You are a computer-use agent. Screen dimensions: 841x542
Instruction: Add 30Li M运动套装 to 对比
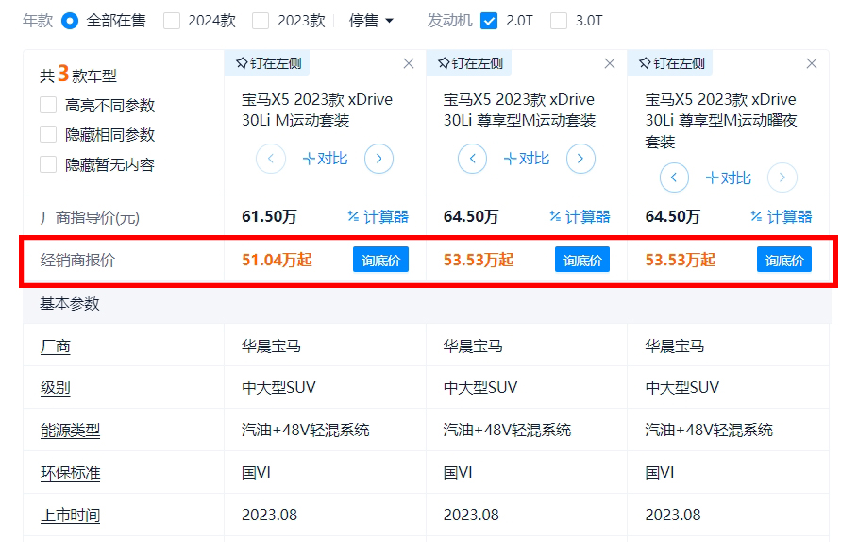click(x=325, y=159)
